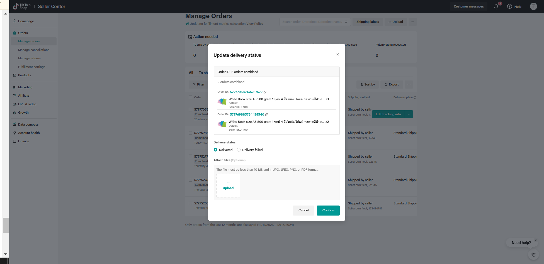Screen dimensions: 544x264
Task: Click the notification bell icon
Action: tap(496, 7)
